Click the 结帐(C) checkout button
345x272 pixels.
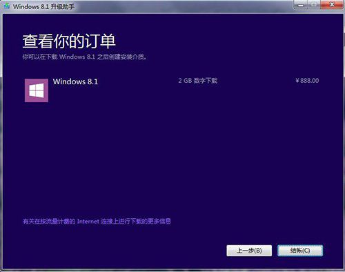point(300,251)
